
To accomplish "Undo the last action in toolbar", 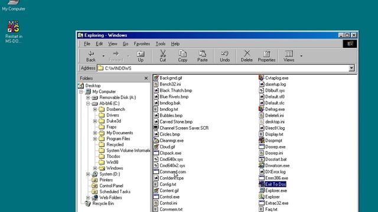I will [x=224, y=57].
